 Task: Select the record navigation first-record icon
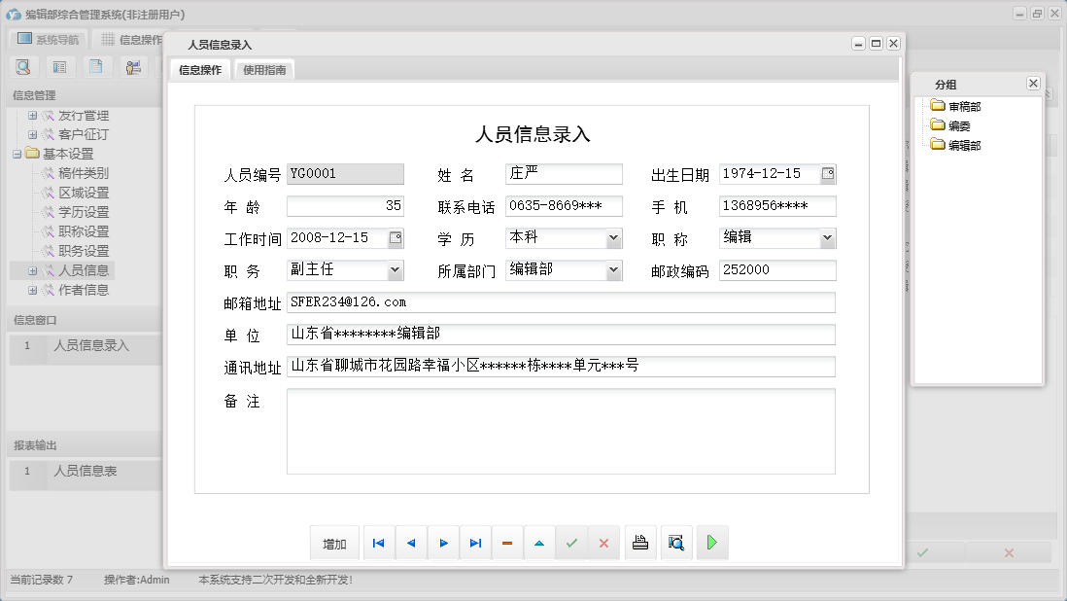coord(378,543)
